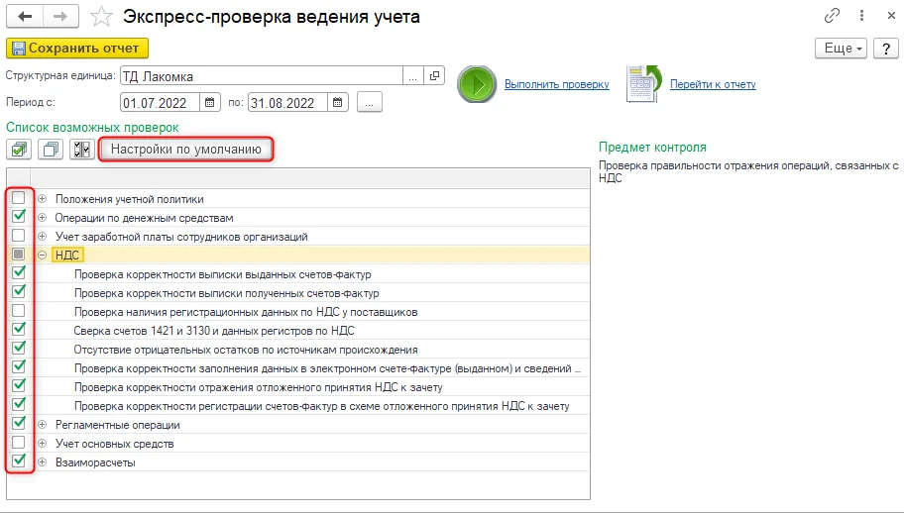This screenshot has width=904, height=513.
Task: Uncheck Отсутствие отрицательных остатков check
Action: tap(19, 349)
